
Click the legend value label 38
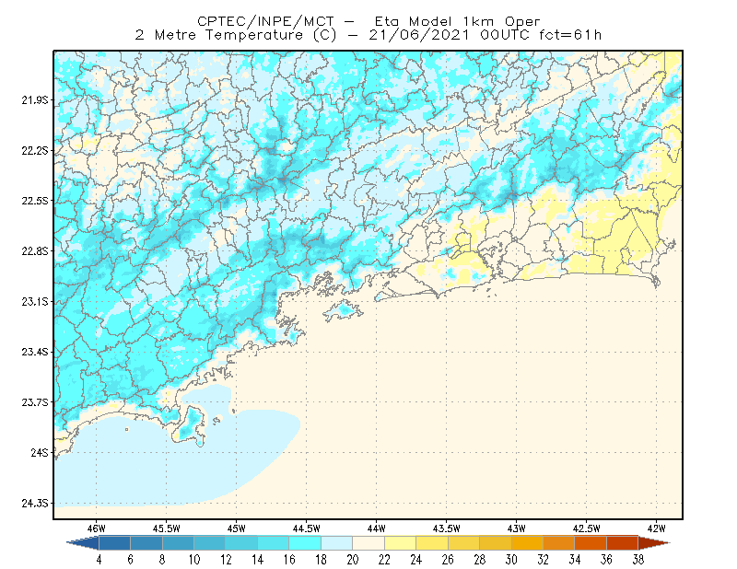[638, 560]
